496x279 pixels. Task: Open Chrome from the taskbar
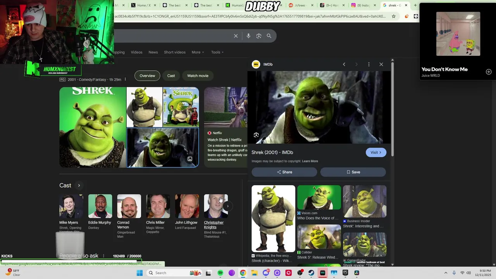(x=243, y=273)
